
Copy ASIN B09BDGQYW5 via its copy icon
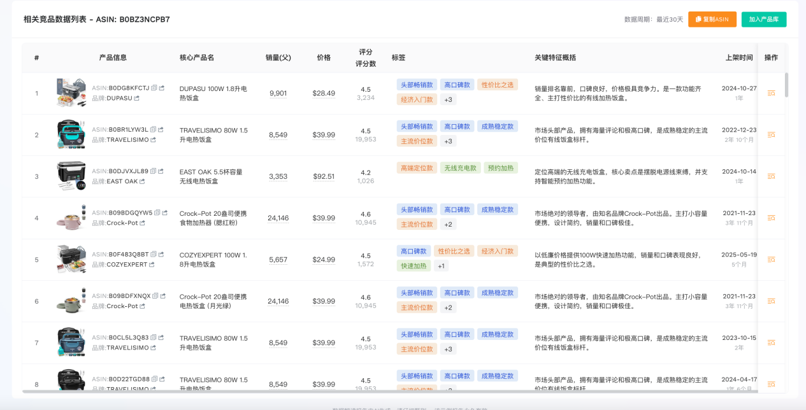point(156,213)
